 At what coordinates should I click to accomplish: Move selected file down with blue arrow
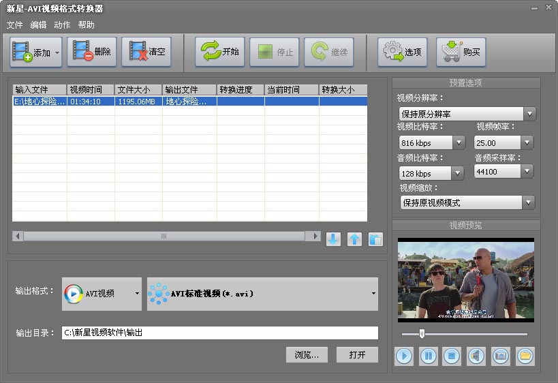pyautogui.click(x=333, y=239)
